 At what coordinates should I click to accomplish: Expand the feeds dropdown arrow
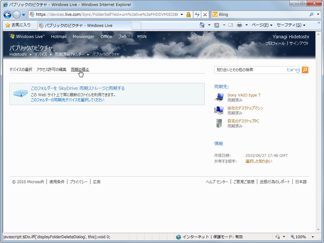(x=224, y=25)
